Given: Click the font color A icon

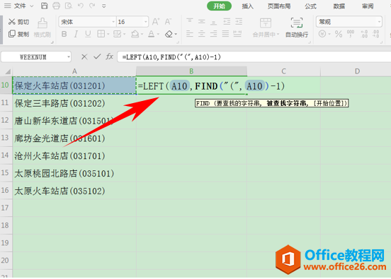Looking at the screenshot, I should pyautogui.click(x=151, y=34).
